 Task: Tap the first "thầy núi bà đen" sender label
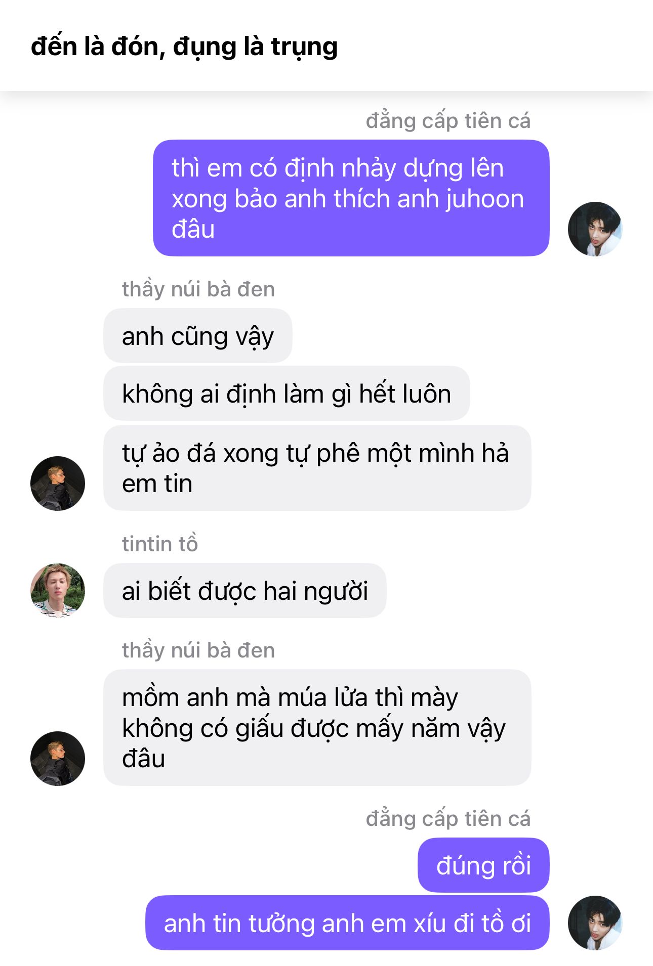click(x=198, y=289)
